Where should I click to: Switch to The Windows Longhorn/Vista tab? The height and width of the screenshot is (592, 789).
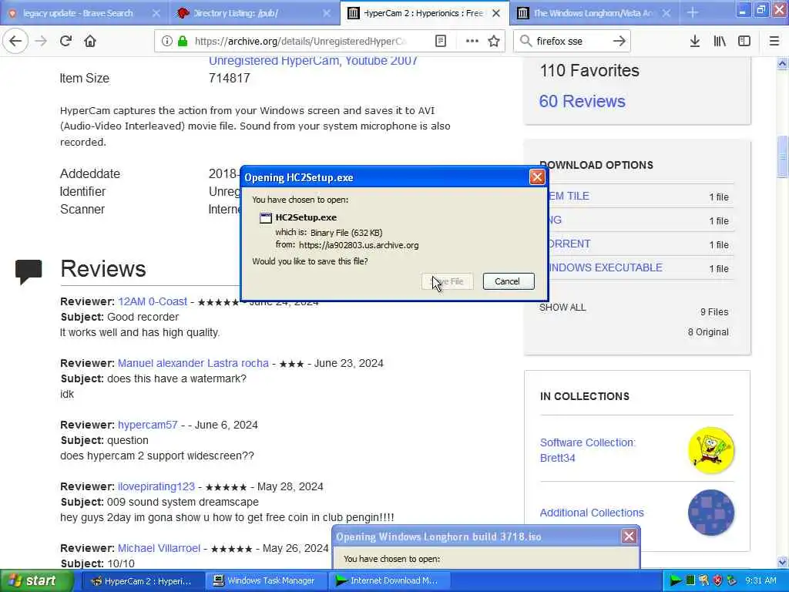(593, 13)
